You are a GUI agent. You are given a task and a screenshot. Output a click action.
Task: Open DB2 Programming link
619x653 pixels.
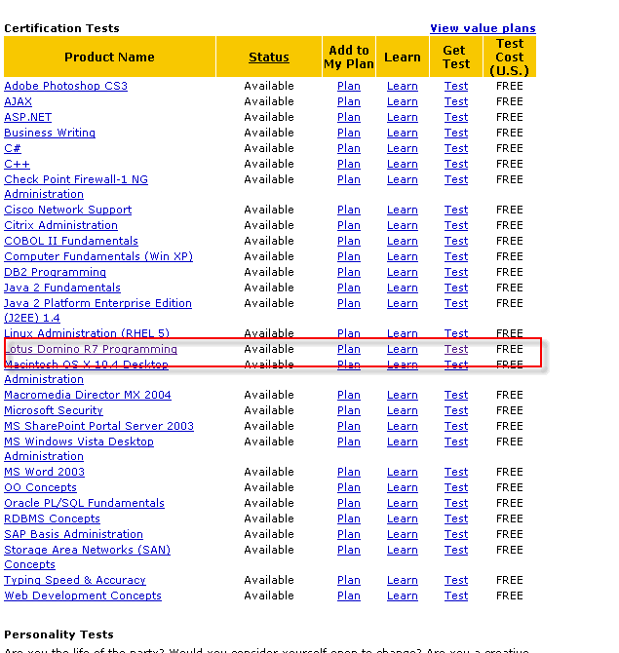55,272
